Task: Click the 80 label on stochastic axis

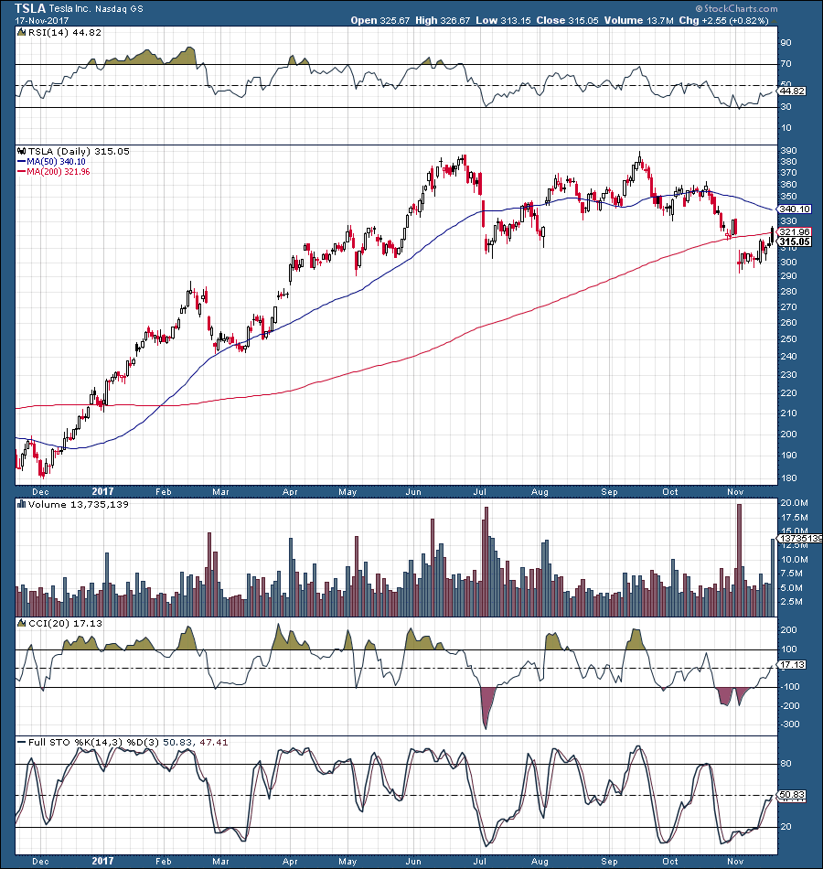Action: [x=786, y=764]
